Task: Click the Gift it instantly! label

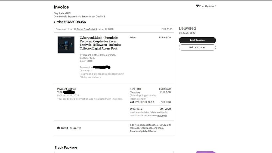Action: (x=71, y=128)
